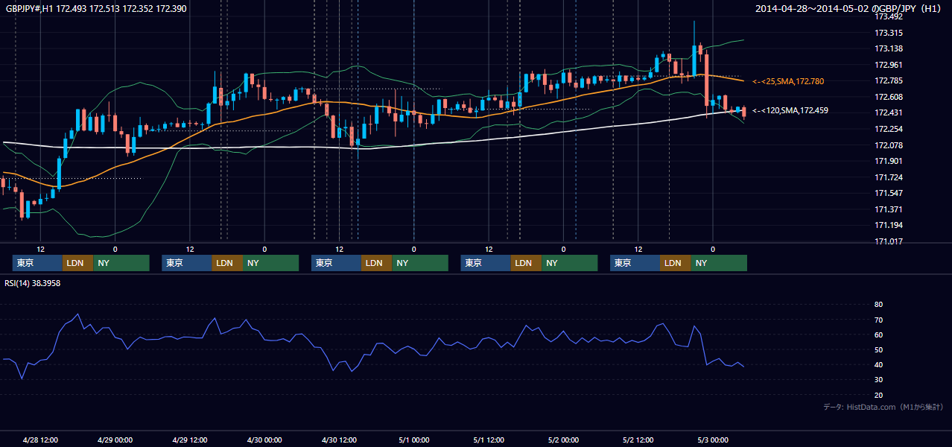Click the RSI scale value 70

[x=878, y=320]
